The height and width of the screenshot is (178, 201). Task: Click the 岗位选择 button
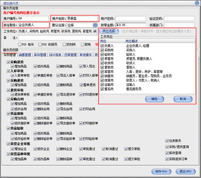click(x=109, y=31)
